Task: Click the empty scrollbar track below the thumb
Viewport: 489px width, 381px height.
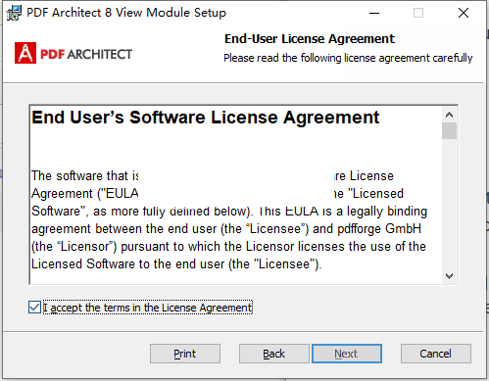Action: (449, 204)
